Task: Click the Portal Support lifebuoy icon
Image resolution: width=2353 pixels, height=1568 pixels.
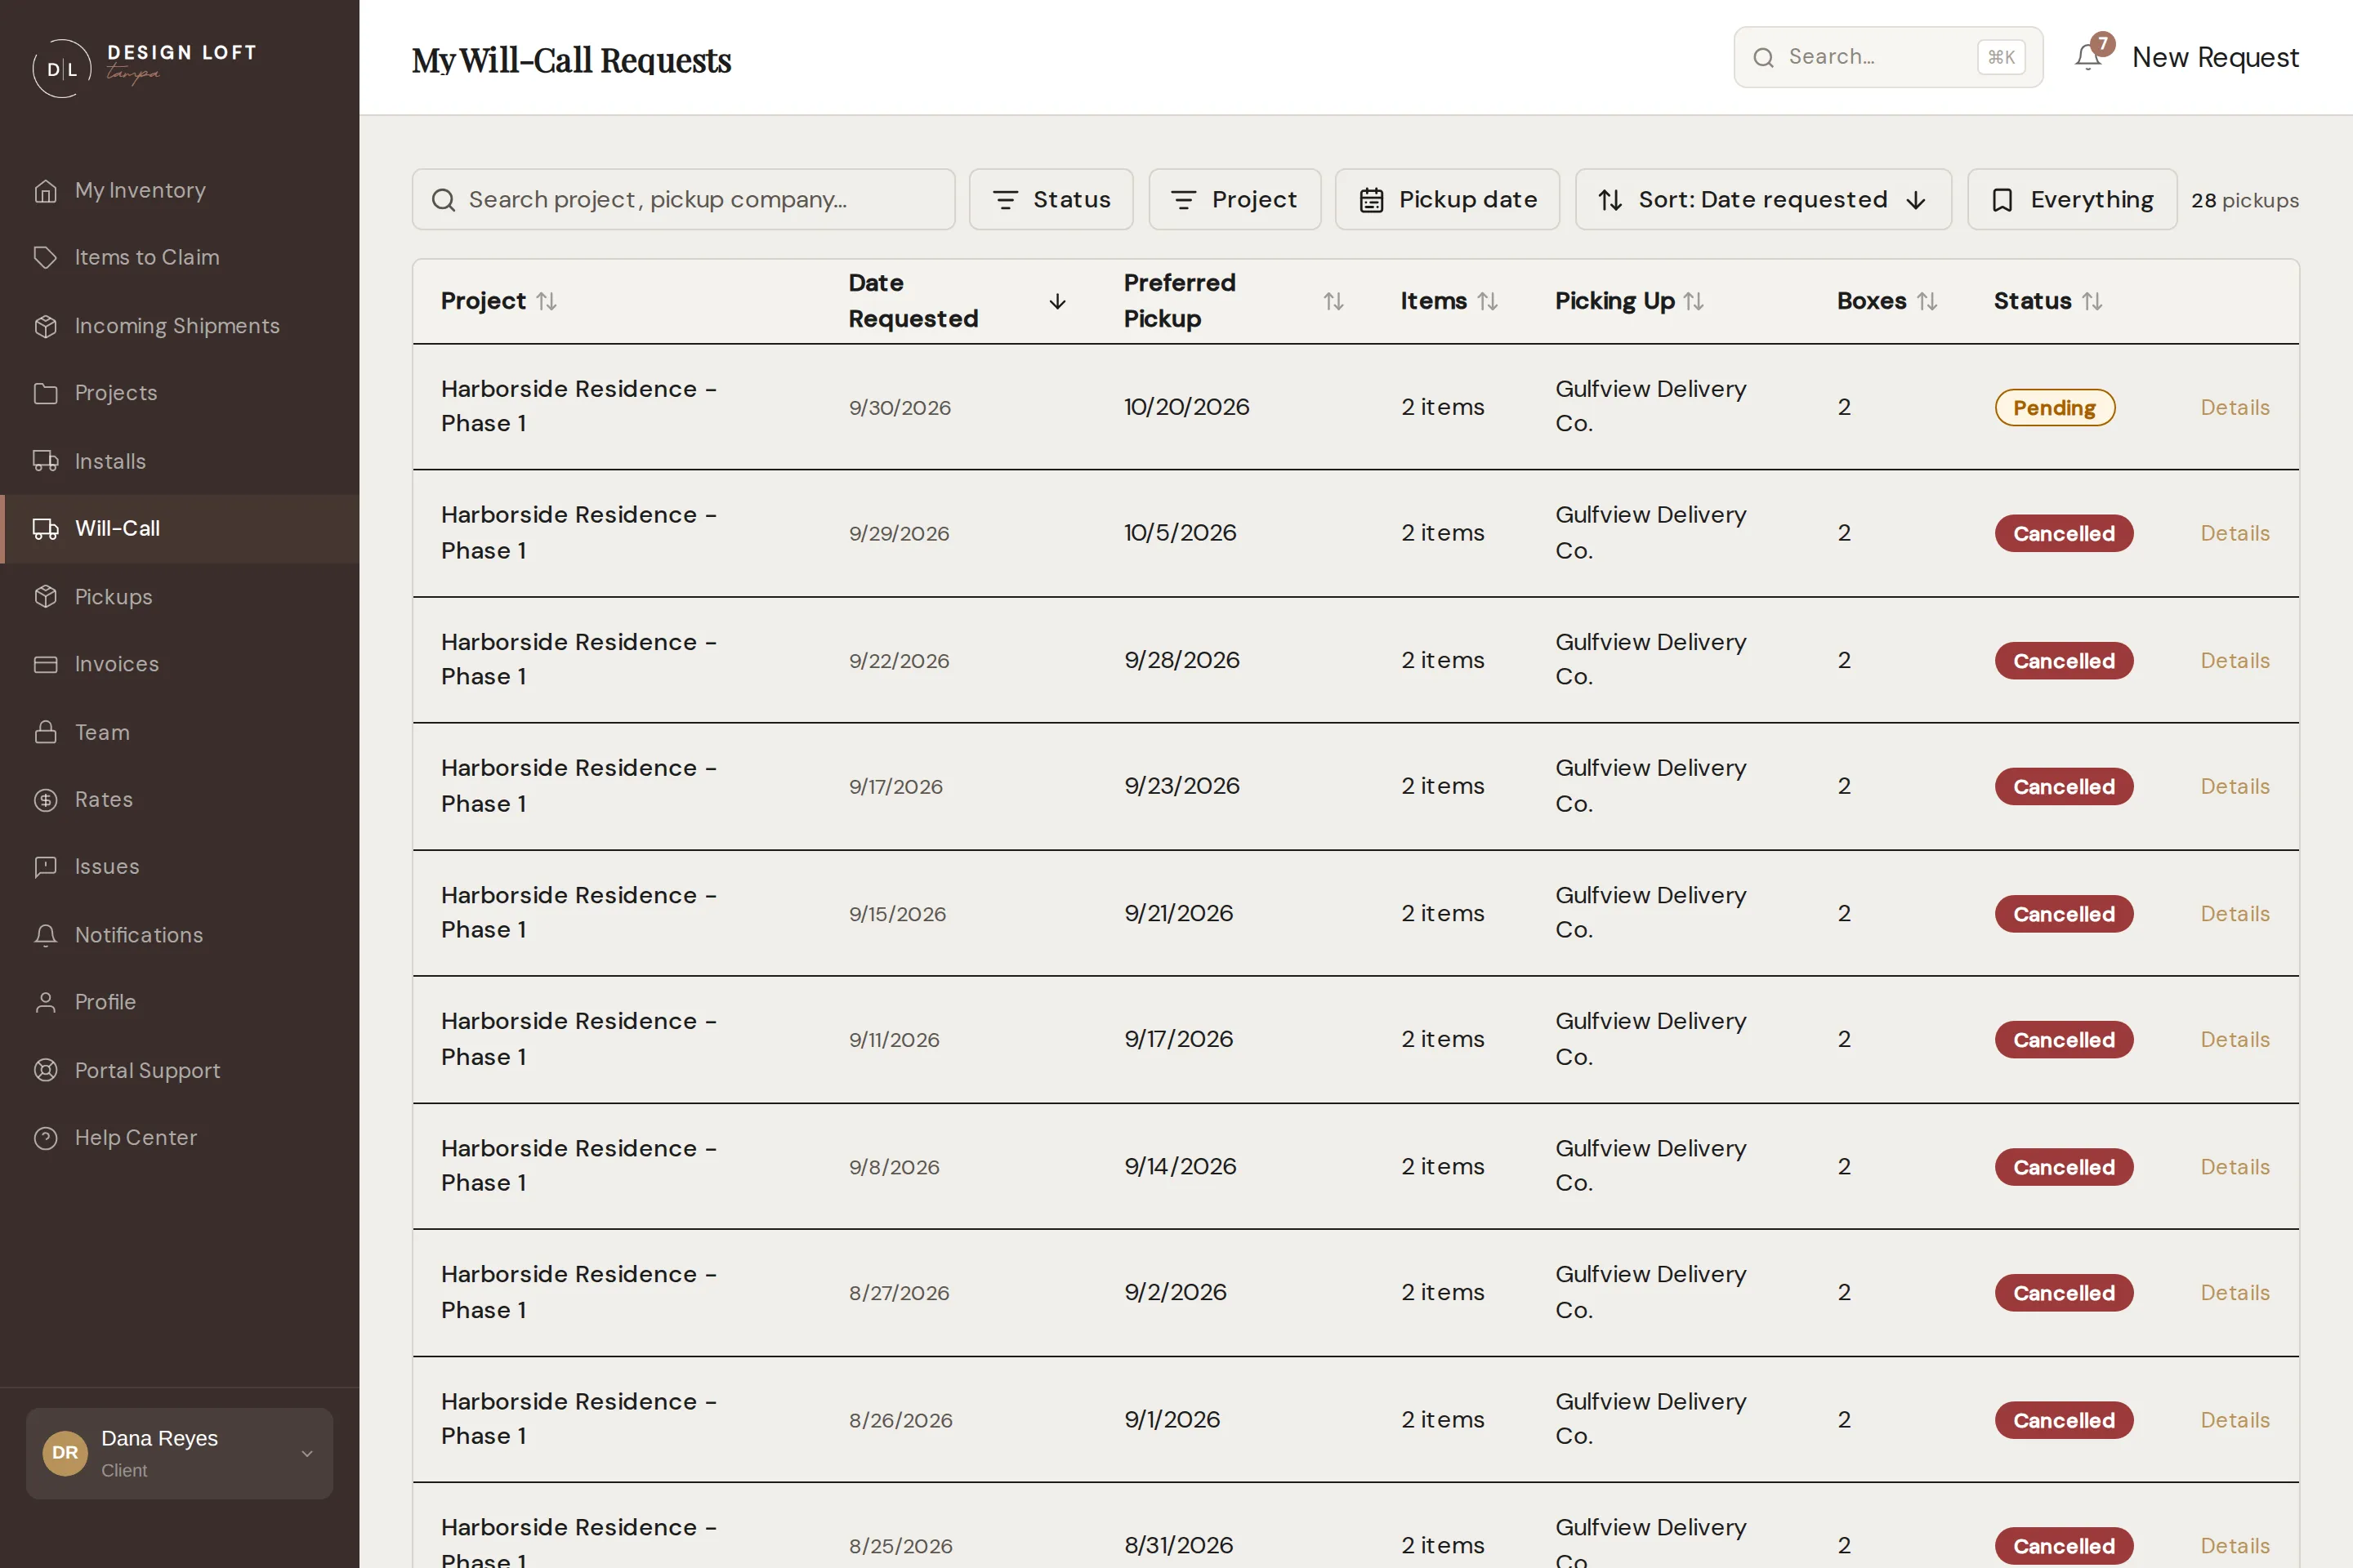Action: tap(45, 1070)
